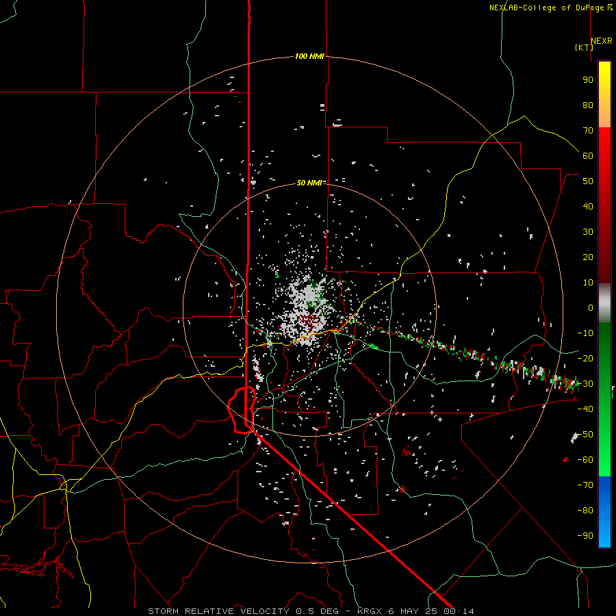Select the -90 value on the velocity scale
This screenshot has height=616, width=616.
point(585,536)
